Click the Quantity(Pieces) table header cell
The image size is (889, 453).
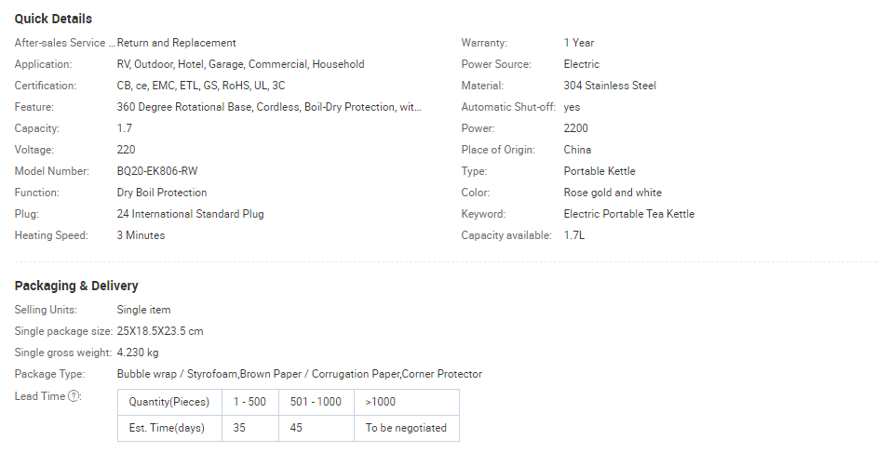[x=170, y=402]
